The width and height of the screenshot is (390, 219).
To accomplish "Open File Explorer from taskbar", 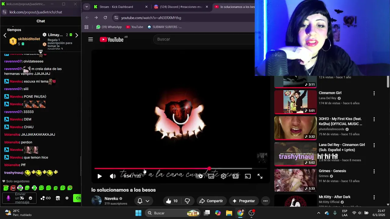I will pos(229,213).
